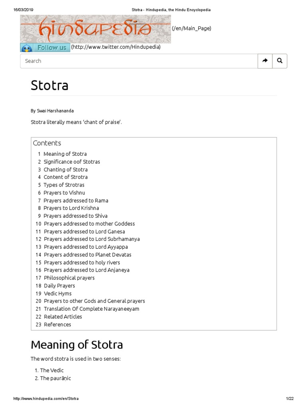Open Prayers addressed to Shiva section

point(75,216)
